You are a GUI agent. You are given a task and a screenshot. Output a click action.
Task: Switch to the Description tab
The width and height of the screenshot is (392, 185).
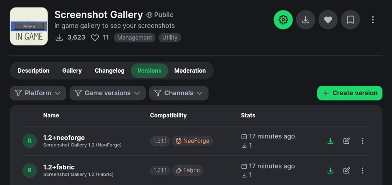tap(33, 71)
